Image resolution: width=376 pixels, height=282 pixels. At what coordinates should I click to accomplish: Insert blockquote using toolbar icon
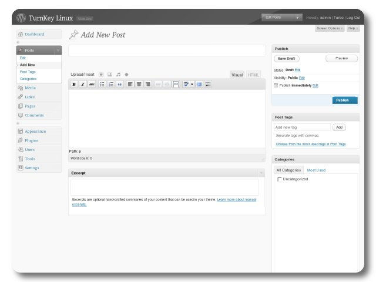(x=120, y=84)
